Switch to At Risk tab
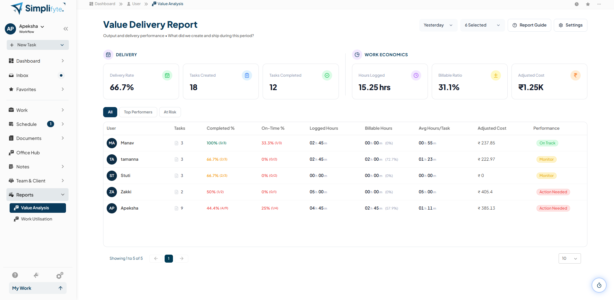614x300 pixels. tap(170, 112)
